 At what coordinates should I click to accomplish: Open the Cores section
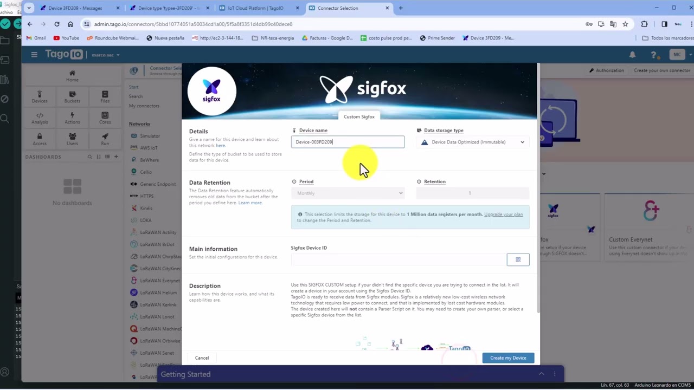coord(105,118)
